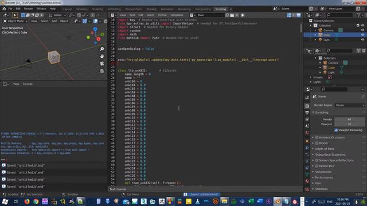Expand the Subsurface Scattering panel

coord(330,154)
